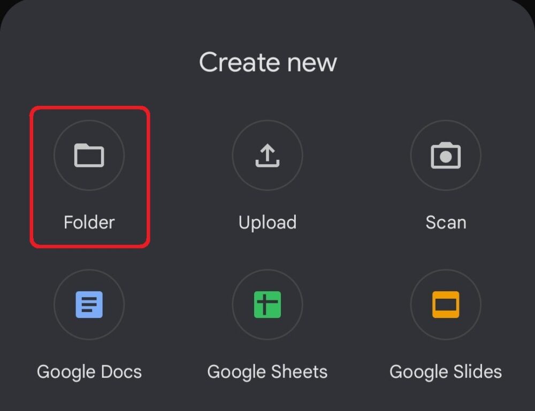
Task: Select the "Folder" text label
Action: 89,222
